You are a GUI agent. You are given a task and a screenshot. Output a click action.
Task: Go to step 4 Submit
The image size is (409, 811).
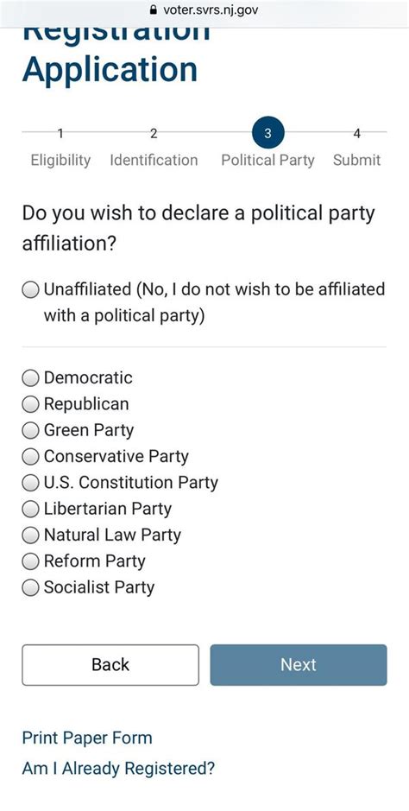click(x=357, y=148)
